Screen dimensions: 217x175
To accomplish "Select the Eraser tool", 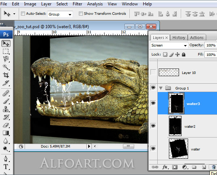I will click(x=6, y=125).
